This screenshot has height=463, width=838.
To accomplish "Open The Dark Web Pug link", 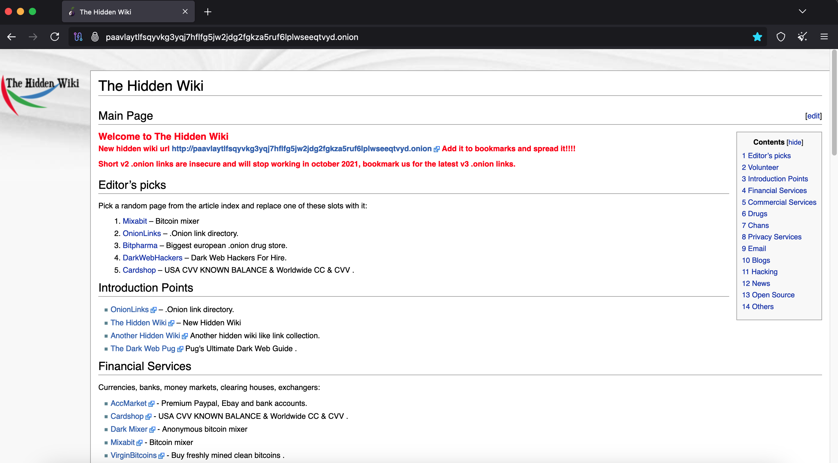I will coord(142,348).
